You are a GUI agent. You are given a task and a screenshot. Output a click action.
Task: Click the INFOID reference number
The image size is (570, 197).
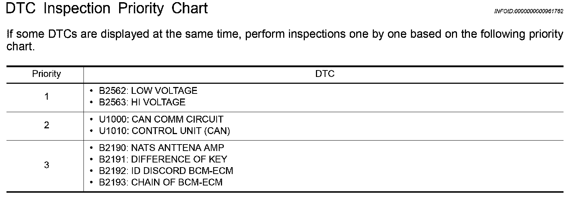[529, 11]
